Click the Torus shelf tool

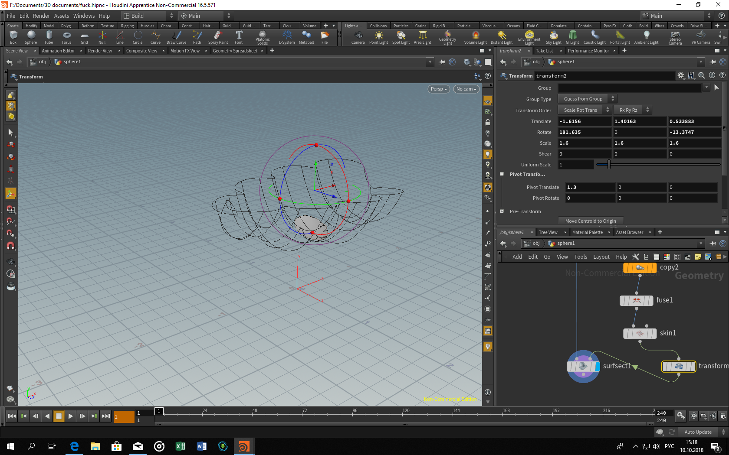[66, 37]
